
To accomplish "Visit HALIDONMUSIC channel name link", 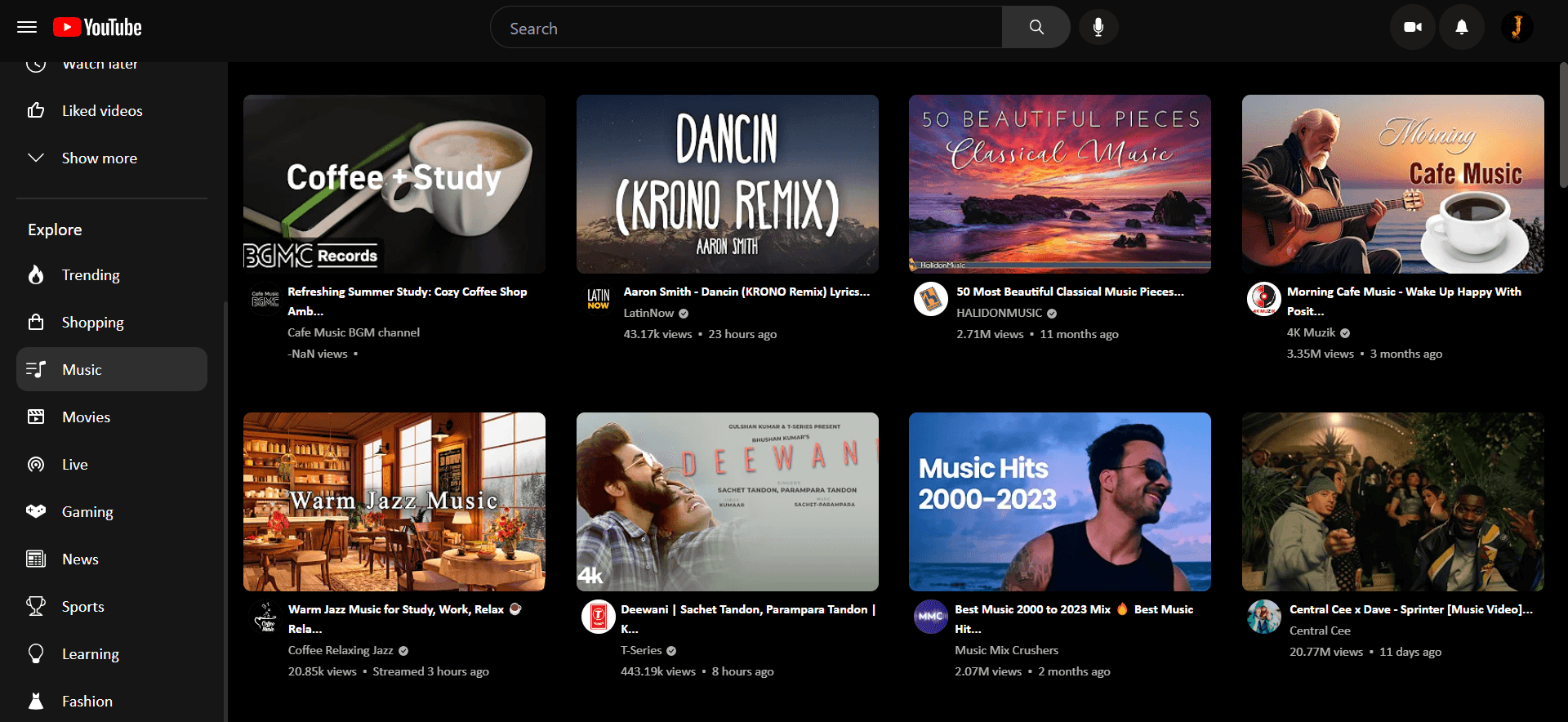I will (x=999, y=313).
